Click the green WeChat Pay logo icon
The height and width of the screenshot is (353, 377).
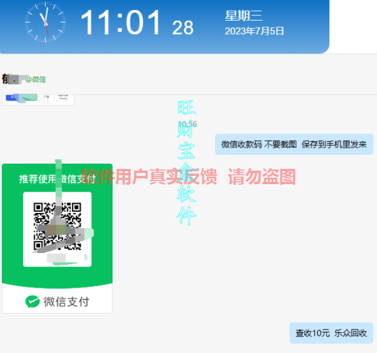(x=32, y=302)
